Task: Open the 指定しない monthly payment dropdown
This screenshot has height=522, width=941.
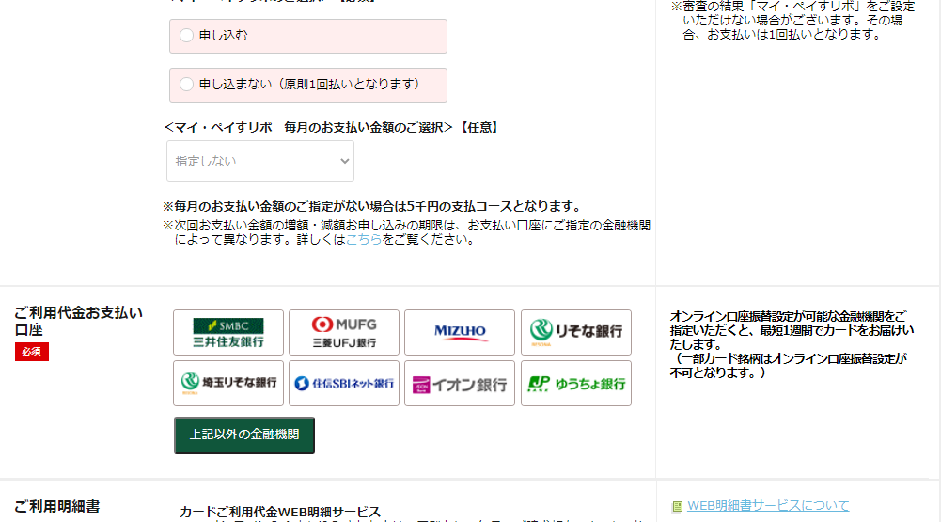Action: point(260,161)
